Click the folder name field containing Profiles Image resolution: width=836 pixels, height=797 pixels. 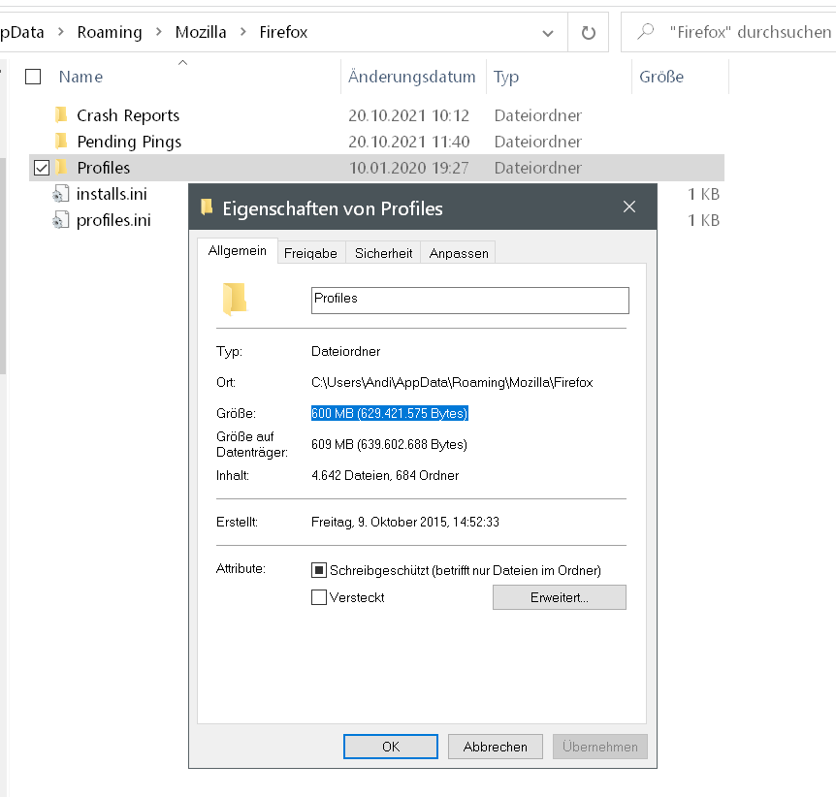[x=469, y=300]
